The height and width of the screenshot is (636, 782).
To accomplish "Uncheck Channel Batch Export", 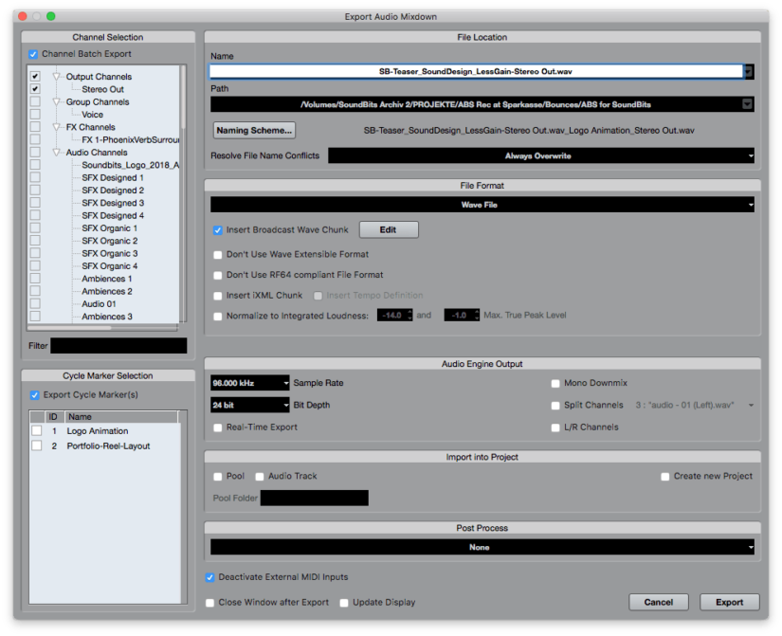I will point(34,54).
